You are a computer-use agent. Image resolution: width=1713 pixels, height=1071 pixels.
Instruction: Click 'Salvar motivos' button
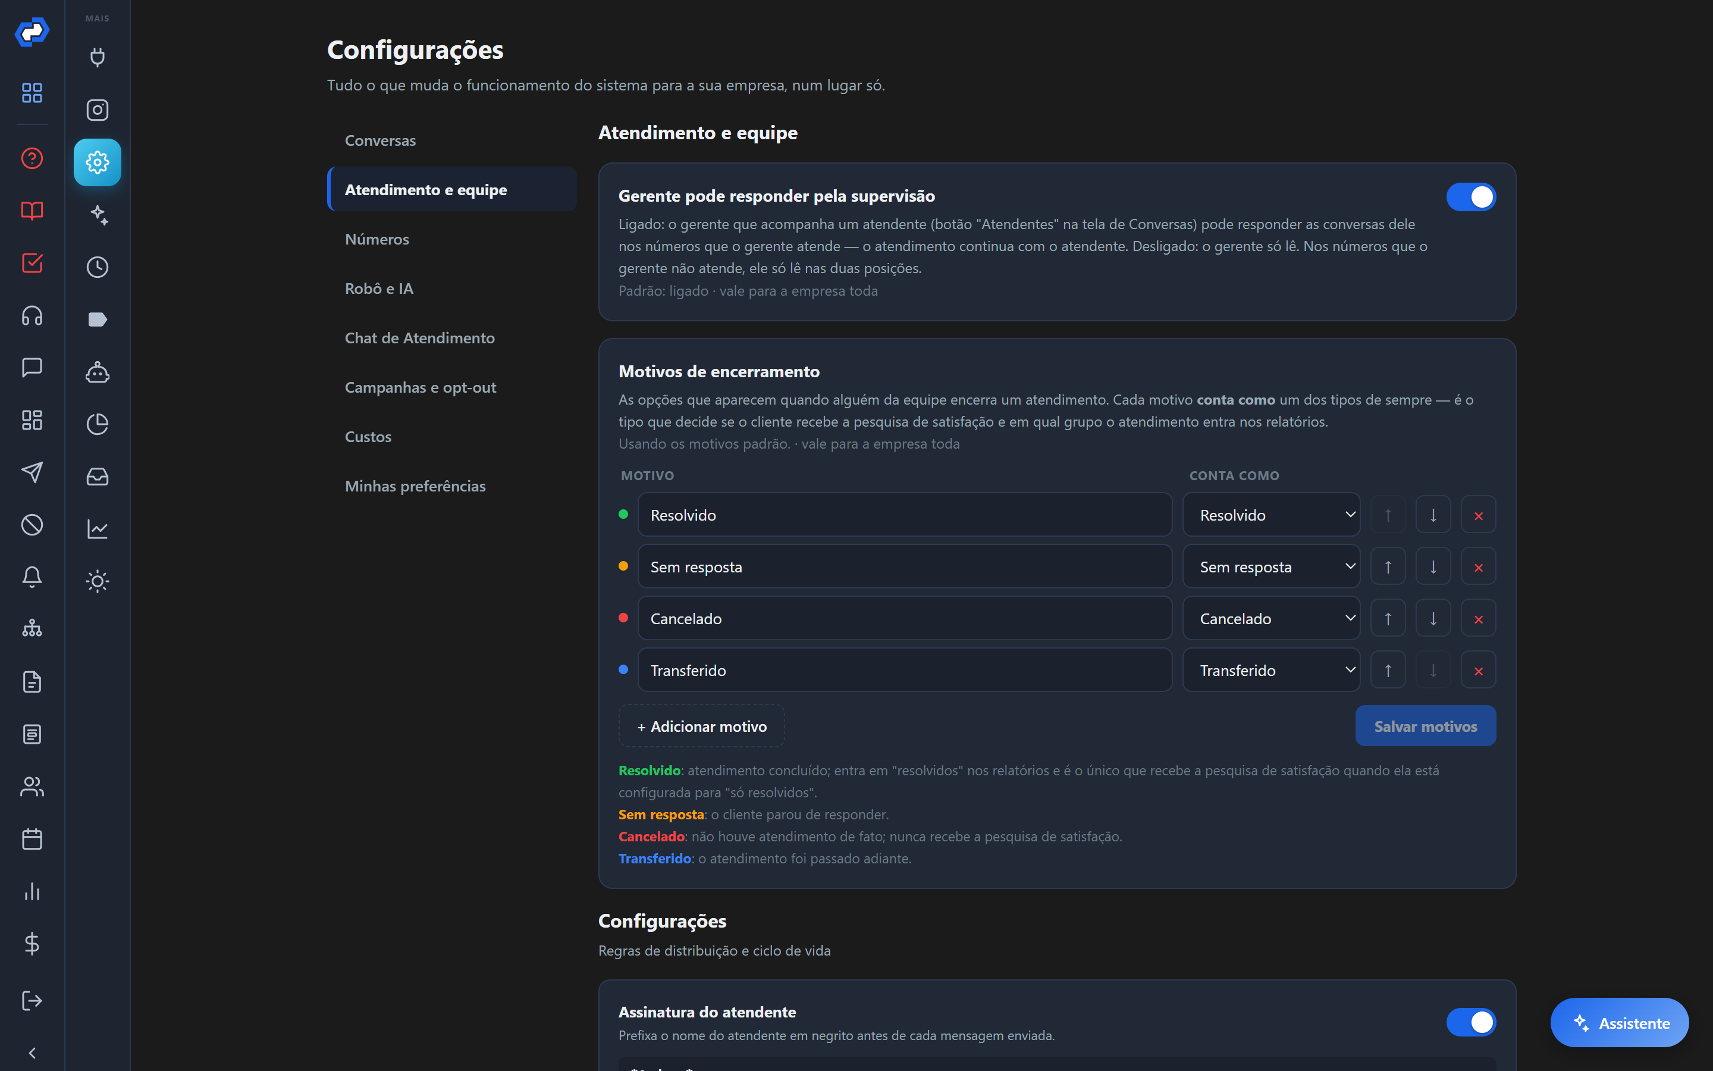pyautogui.click(x=1426, y=726)
